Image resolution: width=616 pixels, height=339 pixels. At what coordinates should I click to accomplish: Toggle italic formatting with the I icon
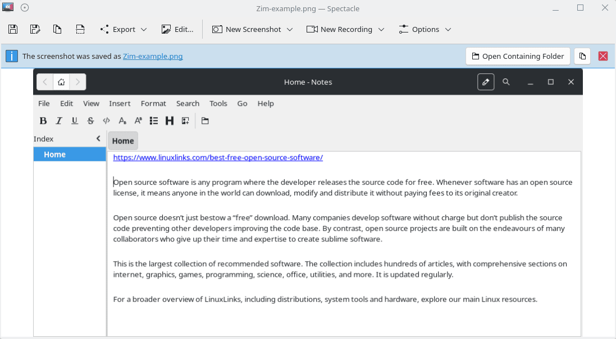click(x=59, y=120)
